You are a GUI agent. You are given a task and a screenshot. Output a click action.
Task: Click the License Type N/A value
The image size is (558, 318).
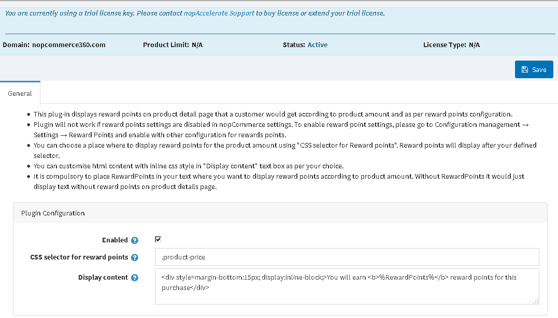[474, 45]
